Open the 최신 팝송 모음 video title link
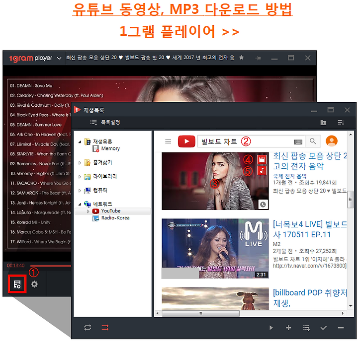Image resolution: width=358 pixels, height=347 pixels. 310,161
